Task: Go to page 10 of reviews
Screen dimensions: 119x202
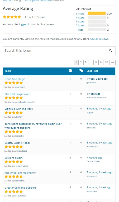Action: [106, 62]
